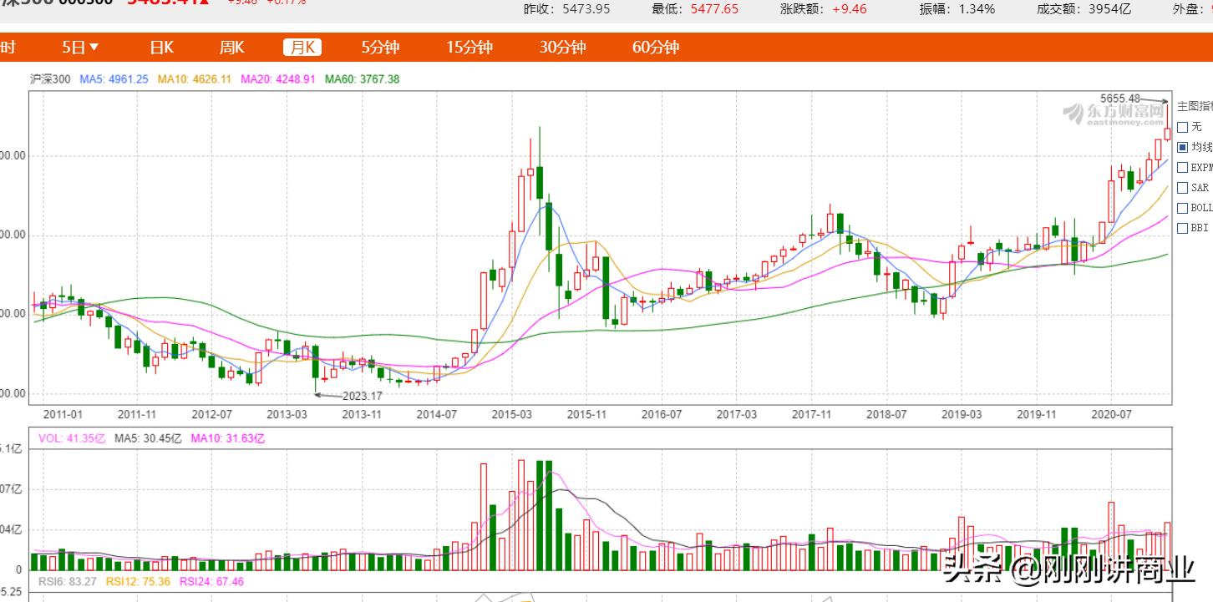Show the 15分钟 interval chart

point(469,48)
